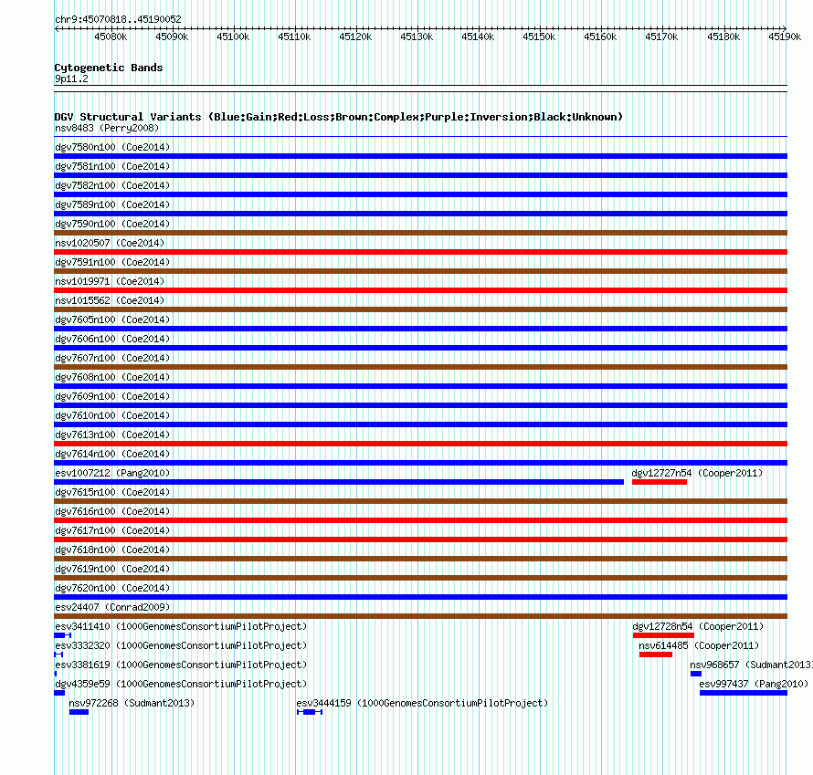Click the 45190k ruler label
813x775 pixels.
coord(785,37)
